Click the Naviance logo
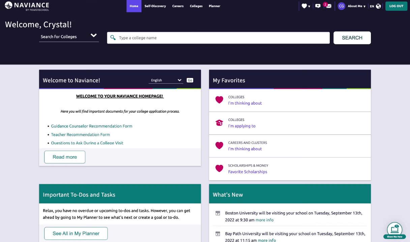The width and height of the screenshot is (410, 242). point(27,6)
